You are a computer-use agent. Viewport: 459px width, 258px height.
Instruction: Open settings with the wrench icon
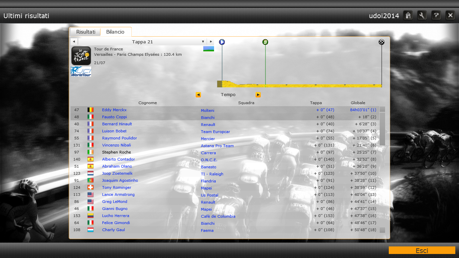coord(422,15)
